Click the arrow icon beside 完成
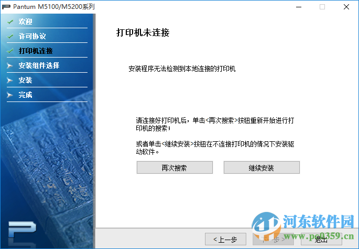 [x=10, y=95]
